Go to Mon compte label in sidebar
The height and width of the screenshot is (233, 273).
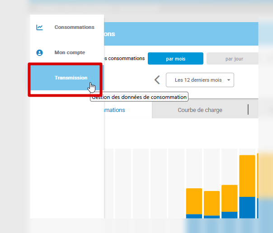click(x=70, y=52)
